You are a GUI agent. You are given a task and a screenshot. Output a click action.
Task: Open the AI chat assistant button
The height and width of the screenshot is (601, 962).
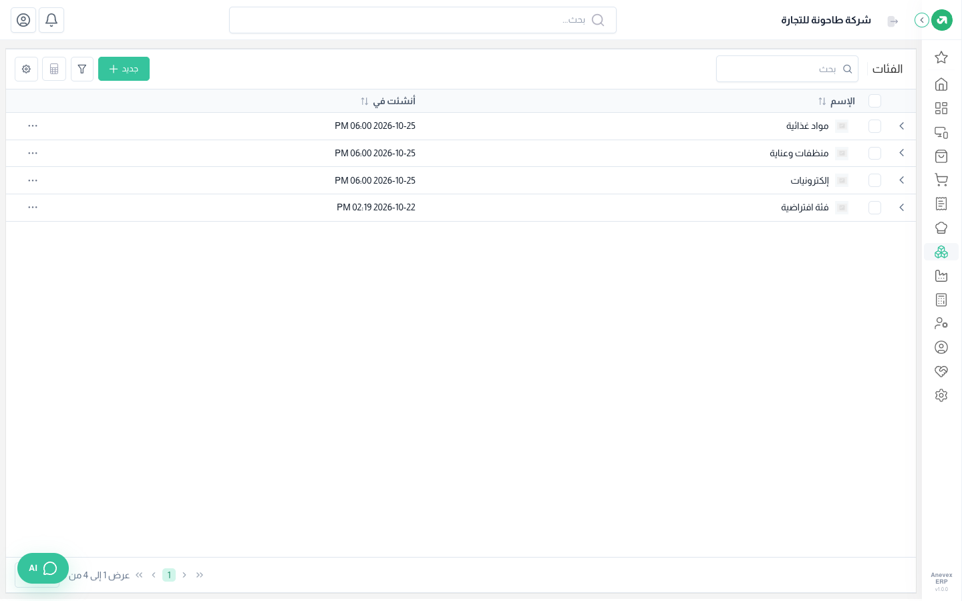pyautogui.click(x=43, y=568)
